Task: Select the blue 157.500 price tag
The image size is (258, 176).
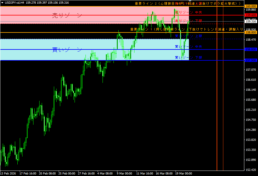Action: tap(251, 60)
